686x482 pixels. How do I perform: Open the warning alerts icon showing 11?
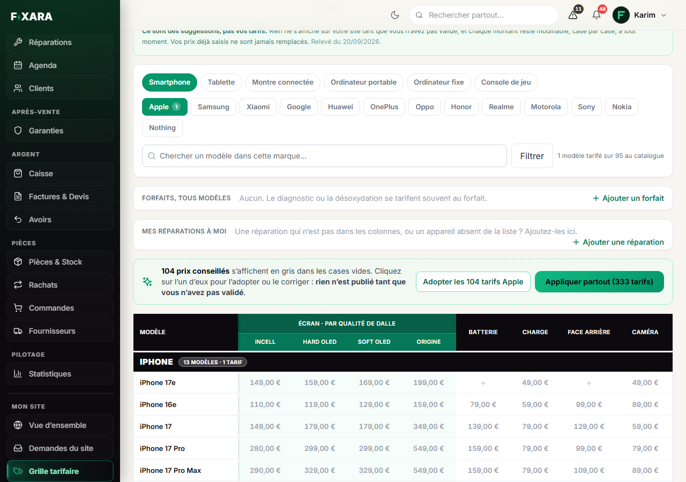click(573, 15)
